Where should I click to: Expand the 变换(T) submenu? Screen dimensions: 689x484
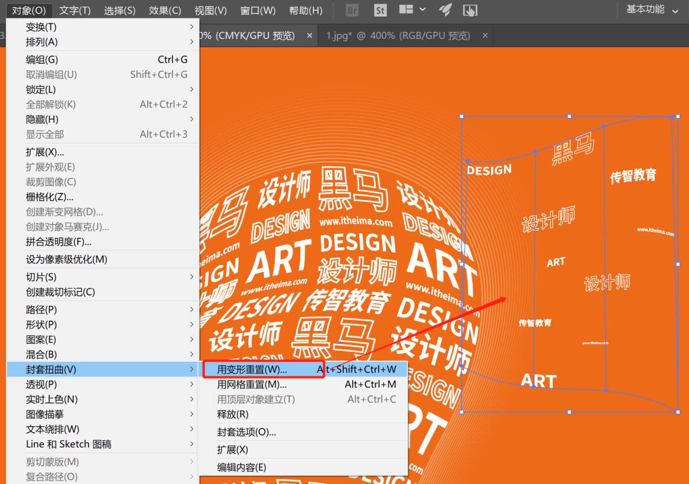pos(103,27)
